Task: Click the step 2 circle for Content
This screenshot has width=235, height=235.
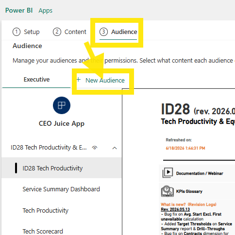Action: click(57, 32)
